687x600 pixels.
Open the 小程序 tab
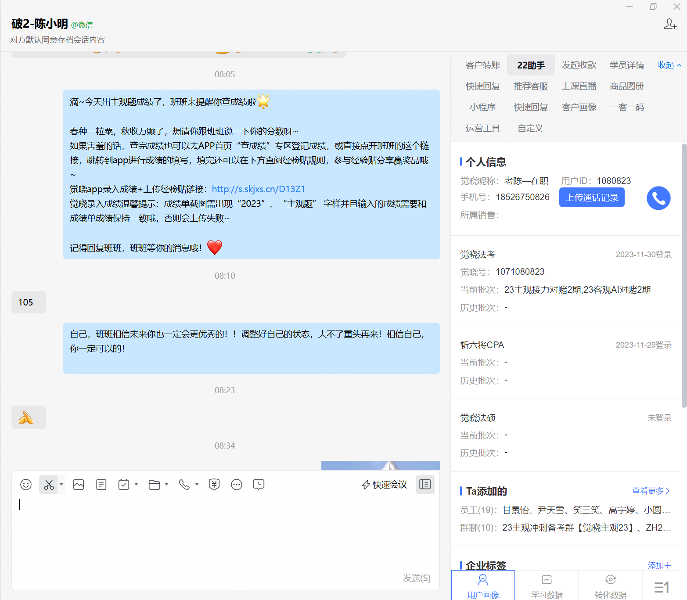point(483,108)
